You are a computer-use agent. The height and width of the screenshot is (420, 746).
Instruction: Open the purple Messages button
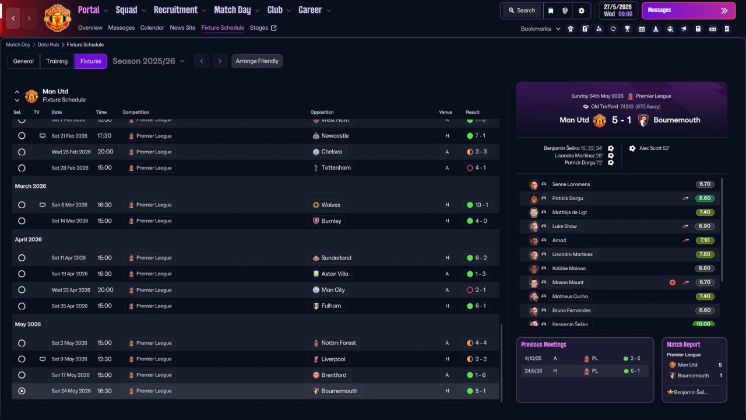[688, 10]
